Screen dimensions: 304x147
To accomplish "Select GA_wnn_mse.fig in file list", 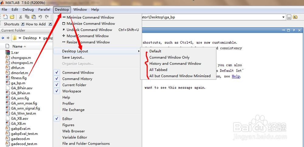I will tap(24, 103).
